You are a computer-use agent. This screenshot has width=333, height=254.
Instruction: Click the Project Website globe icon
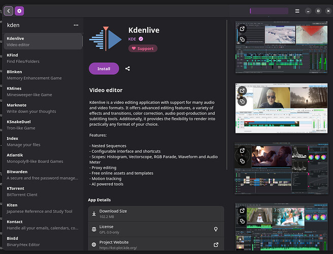click(x=94, y=245)
